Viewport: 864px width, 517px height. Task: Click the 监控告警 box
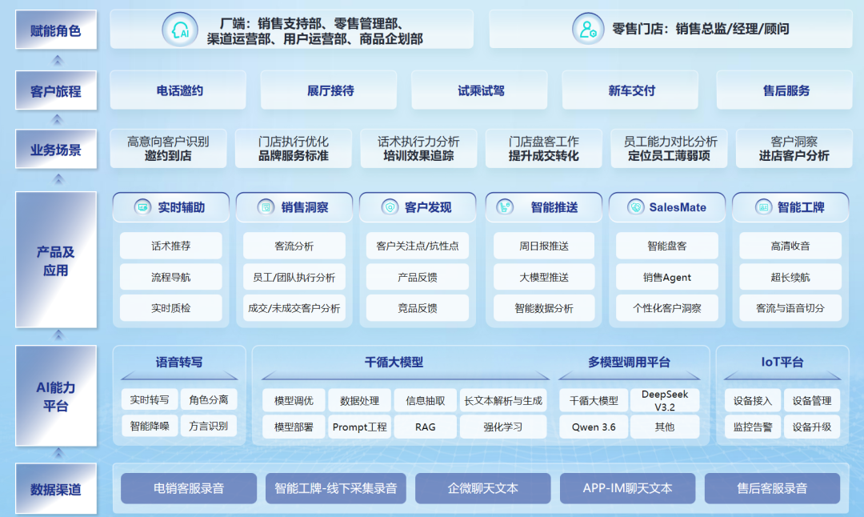tap(753, 427)
